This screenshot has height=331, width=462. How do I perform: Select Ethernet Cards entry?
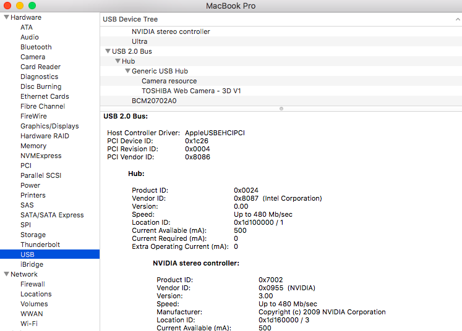pos(45,96)
